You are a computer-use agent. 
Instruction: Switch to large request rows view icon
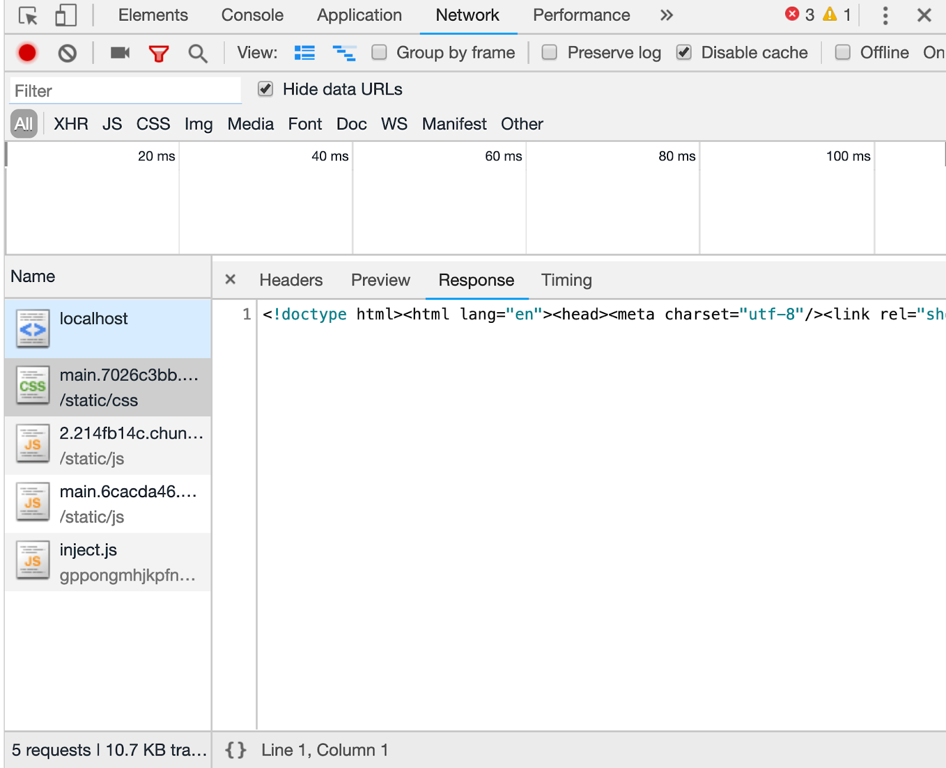(x=304, y=53)
